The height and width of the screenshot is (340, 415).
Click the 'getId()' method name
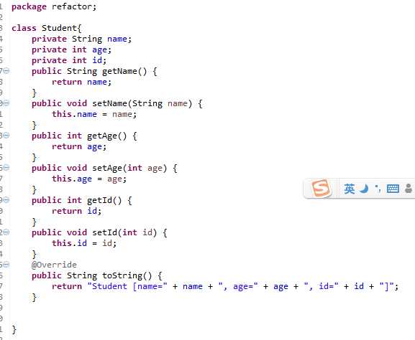pos(104,200)
